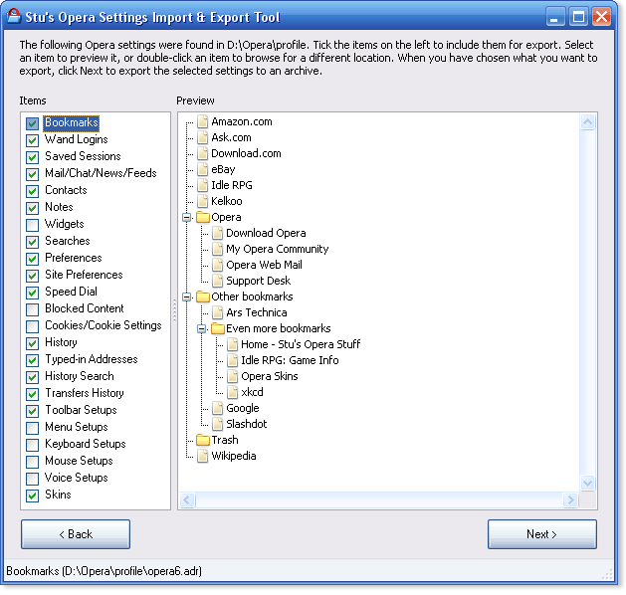Untick the Wand Logins checkbox
Screen dimensions: 626x595
pos(32,140)
